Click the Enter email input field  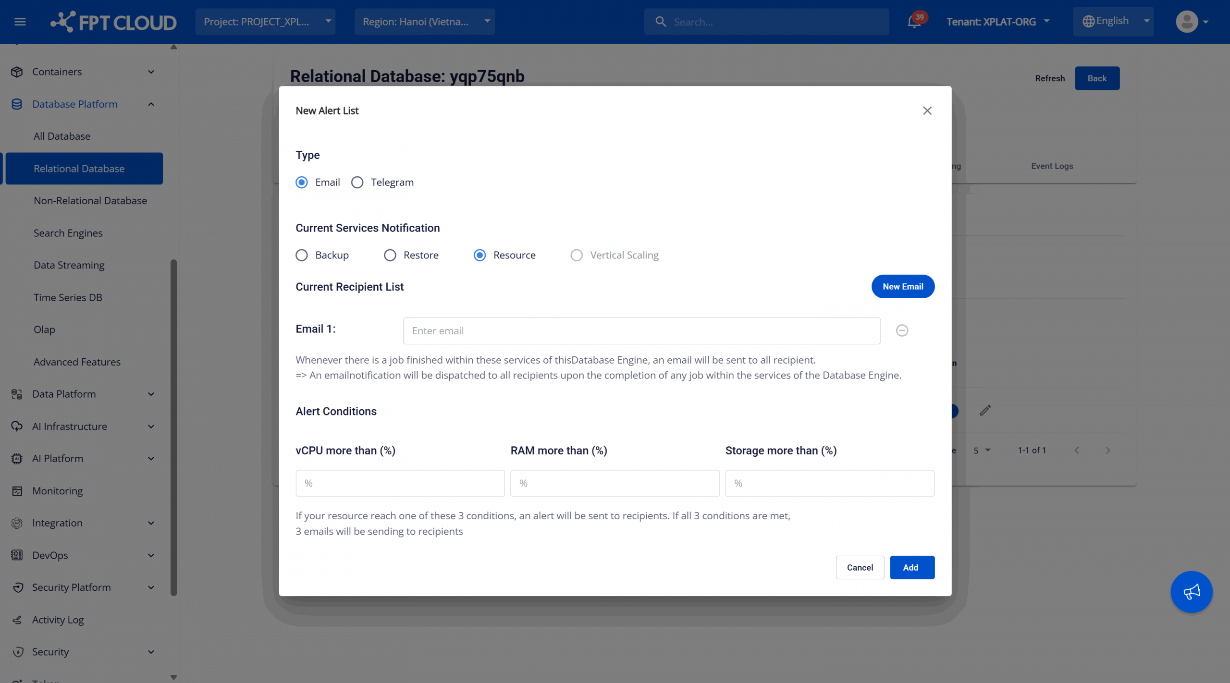(x=641, y=331)
